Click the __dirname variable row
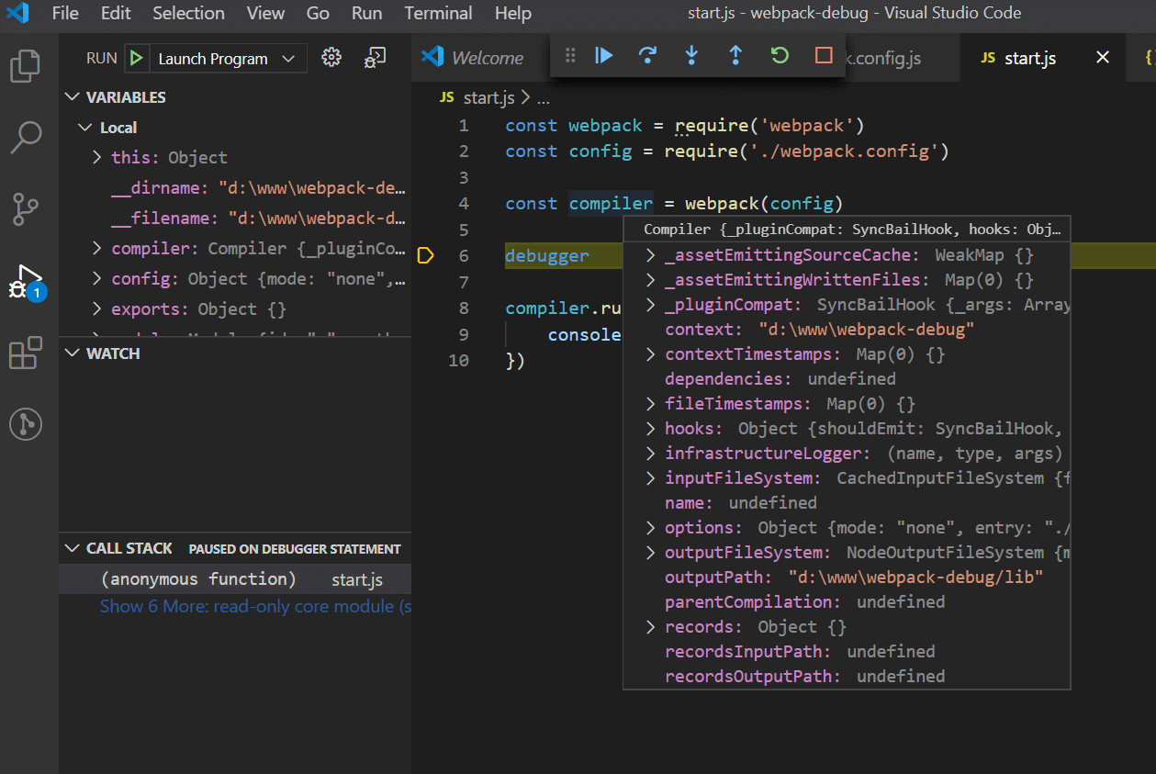1156x774 pixels. [x=235, y=188]
